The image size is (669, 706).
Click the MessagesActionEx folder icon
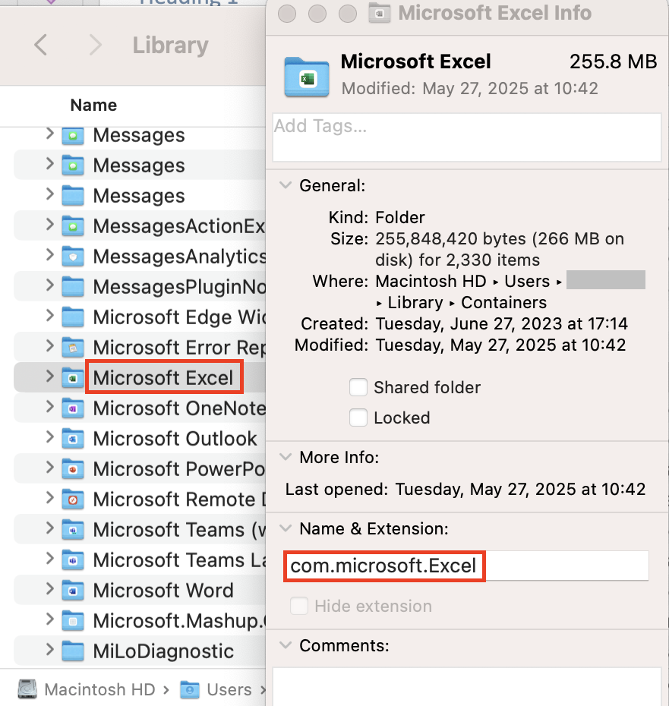coord(73,226)
